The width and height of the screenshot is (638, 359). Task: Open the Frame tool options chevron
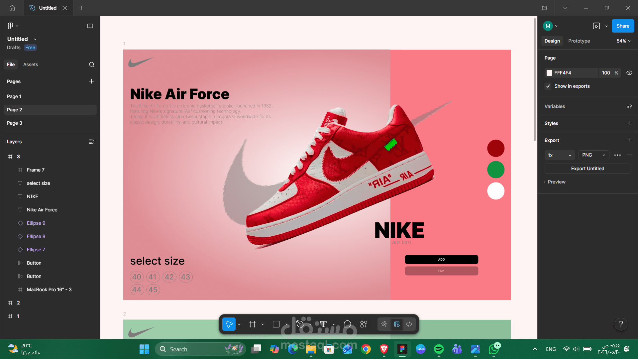(x=263, y=324)
